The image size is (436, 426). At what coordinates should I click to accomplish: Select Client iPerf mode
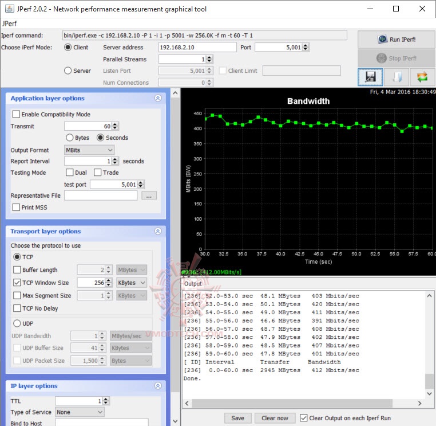pyautogui.click(x=68, y=48)
